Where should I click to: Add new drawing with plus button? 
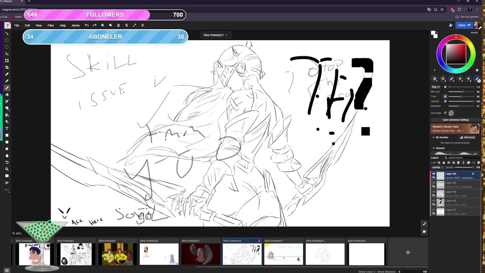(408, 253)
